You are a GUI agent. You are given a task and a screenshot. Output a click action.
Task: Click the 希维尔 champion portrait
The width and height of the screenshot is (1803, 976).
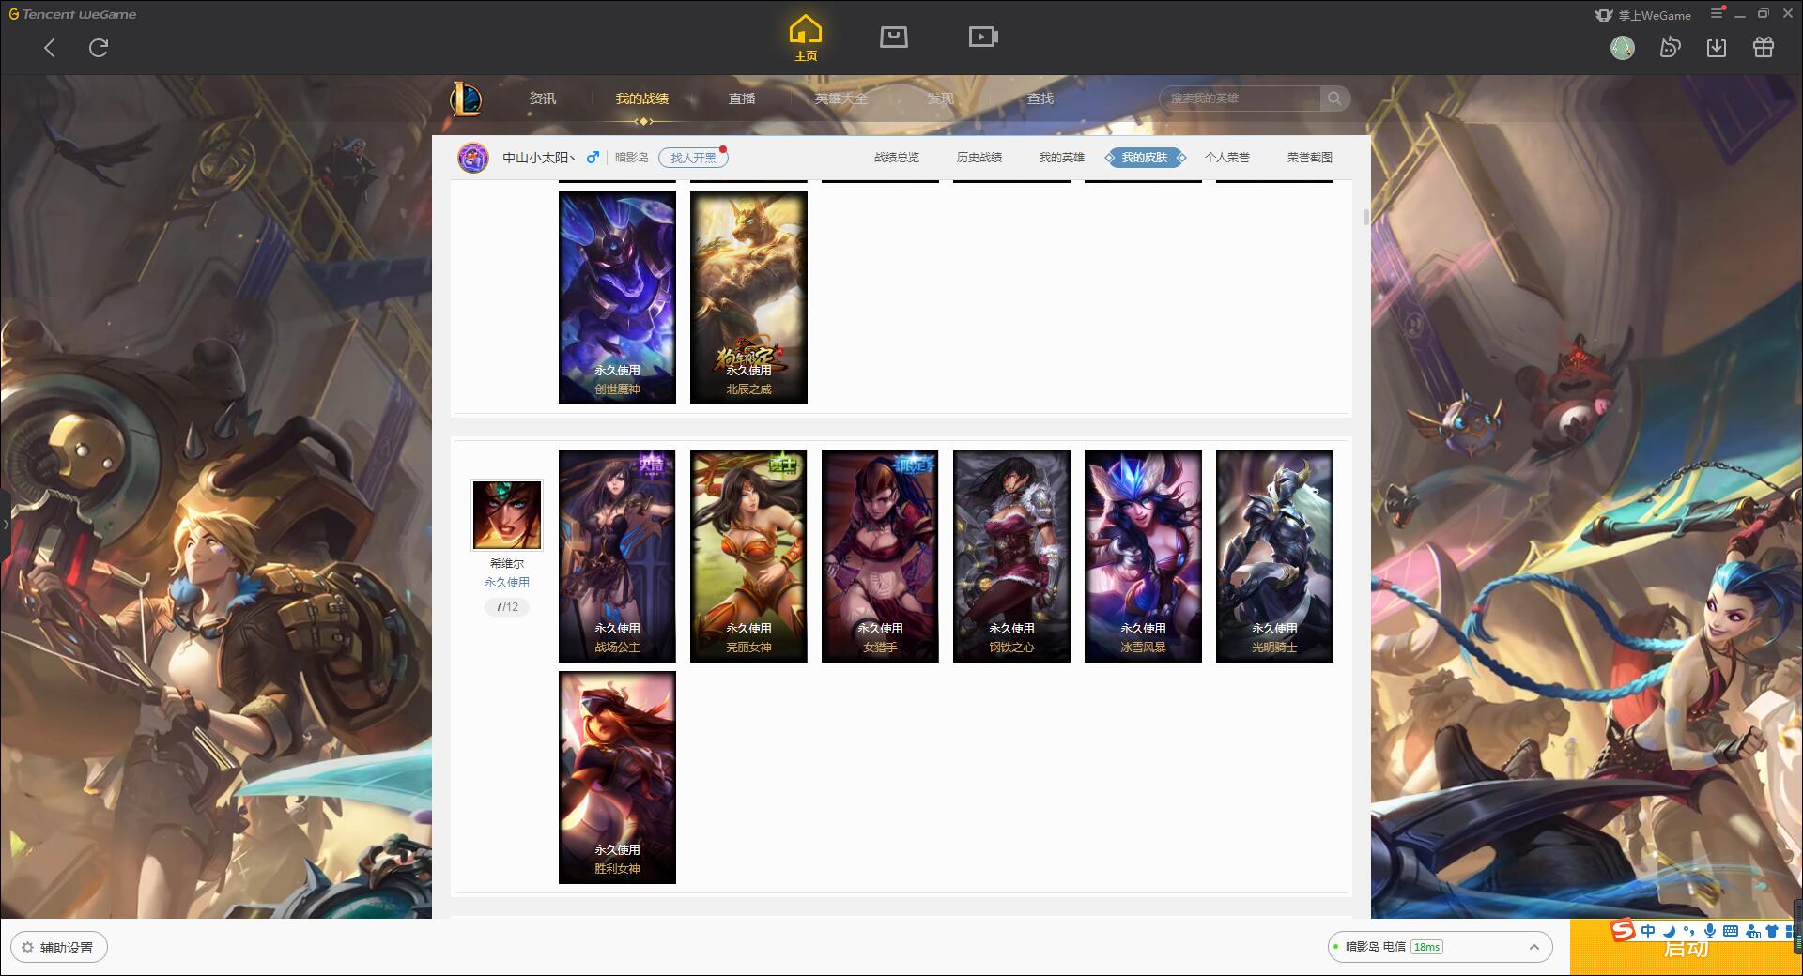[507, 515]
